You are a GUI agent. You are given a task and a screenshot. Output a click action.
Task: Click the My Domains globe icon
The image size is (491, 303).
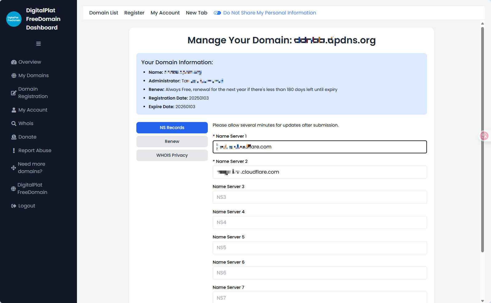pyautogui.click(x=14, y=76)
